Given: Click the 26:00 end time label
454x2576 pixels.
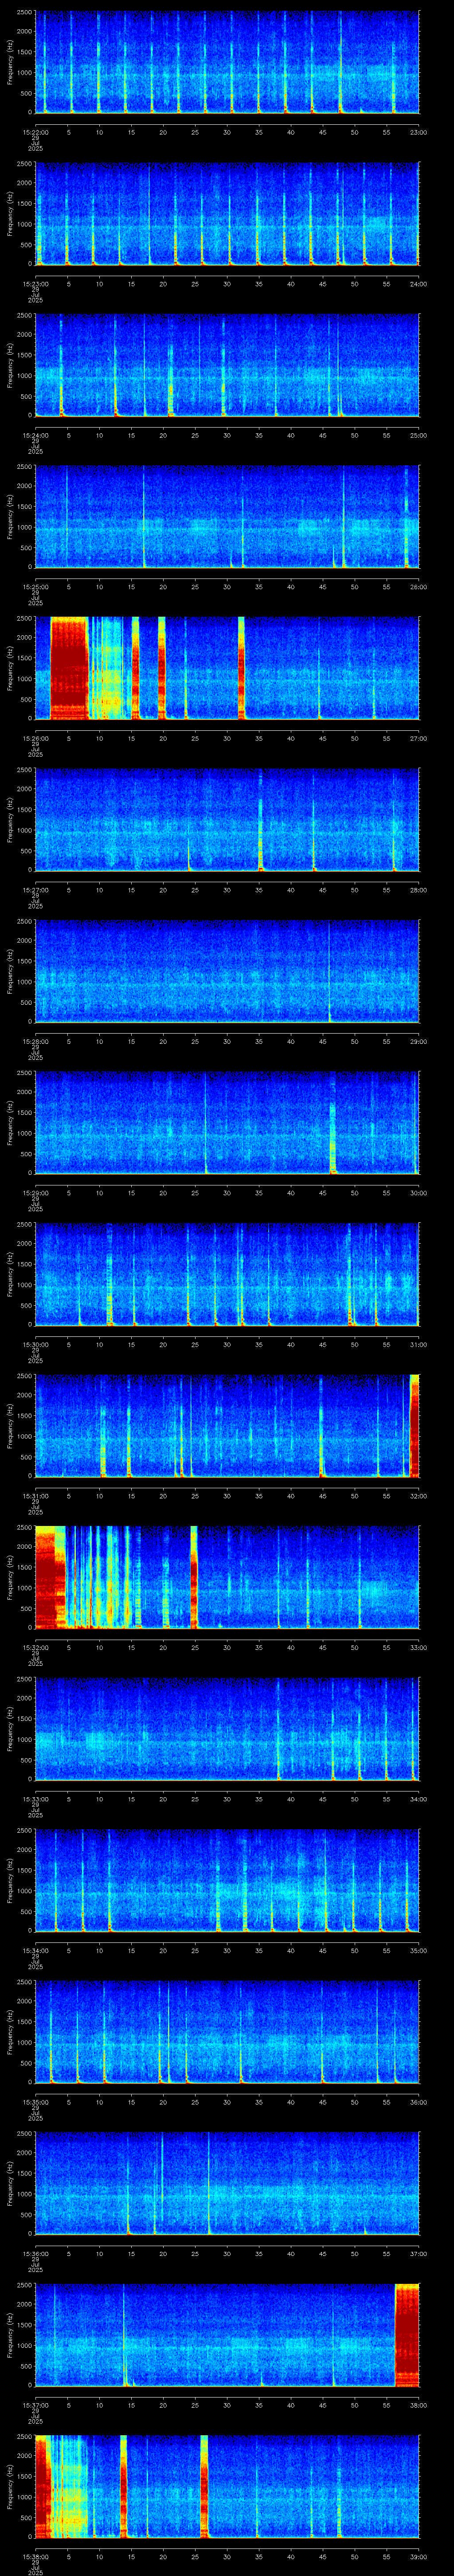Looking at the screenshot, I should (418, 587).
